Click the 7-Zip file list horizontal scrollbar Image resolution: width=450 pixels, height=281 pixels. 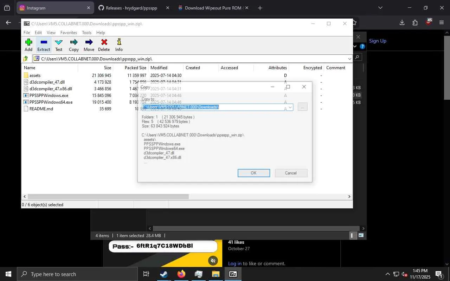pos(108,197)
